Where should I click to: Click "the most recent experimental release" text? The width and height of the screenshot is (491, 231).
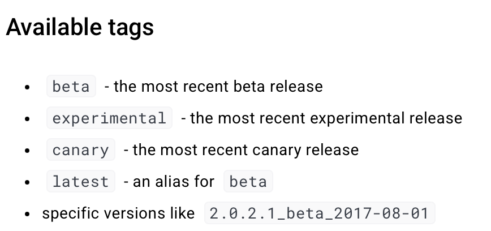pyautogui.click(x=326, y=118)
